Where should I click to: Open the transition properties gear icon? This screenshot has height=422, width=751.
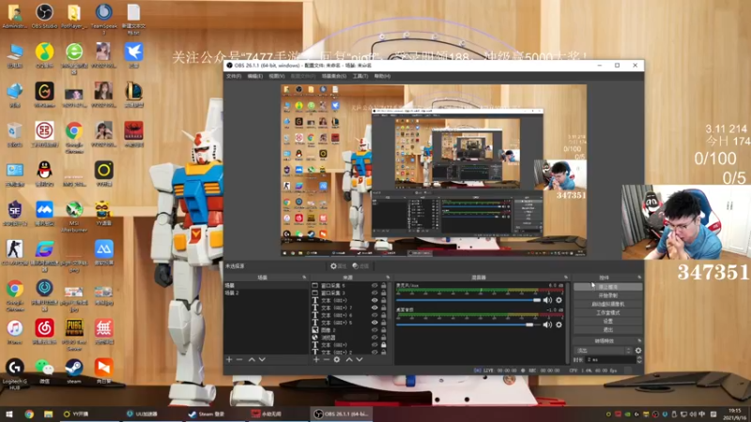(x=638, y=350)
